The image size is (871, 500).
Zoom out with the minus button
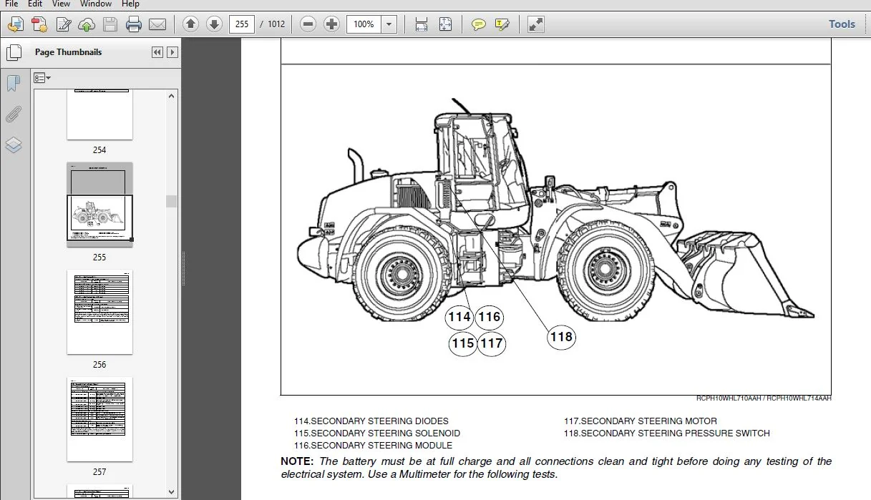[x=308, y=24]
